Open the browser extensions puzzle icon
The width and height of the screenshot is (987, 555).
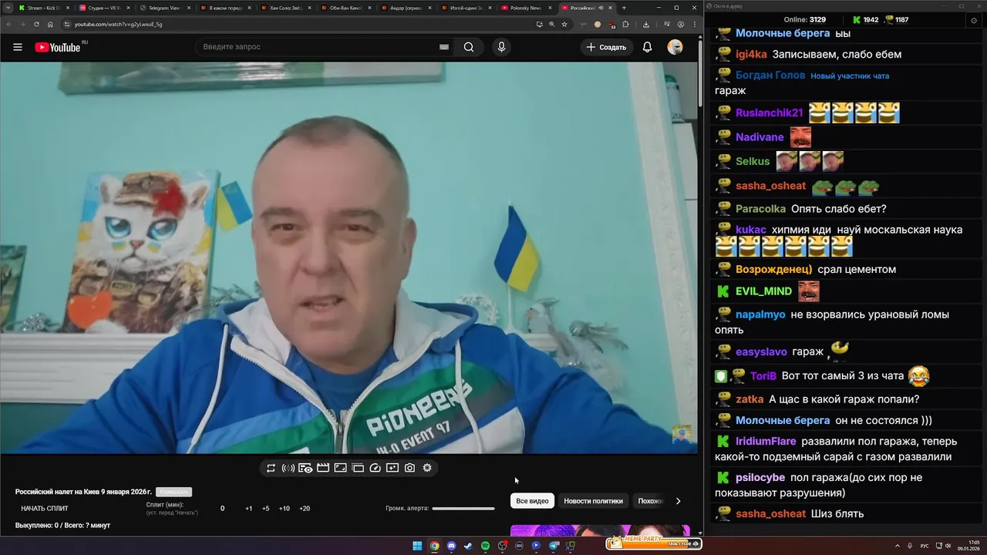pyautogui.click(x=625, y=24)
